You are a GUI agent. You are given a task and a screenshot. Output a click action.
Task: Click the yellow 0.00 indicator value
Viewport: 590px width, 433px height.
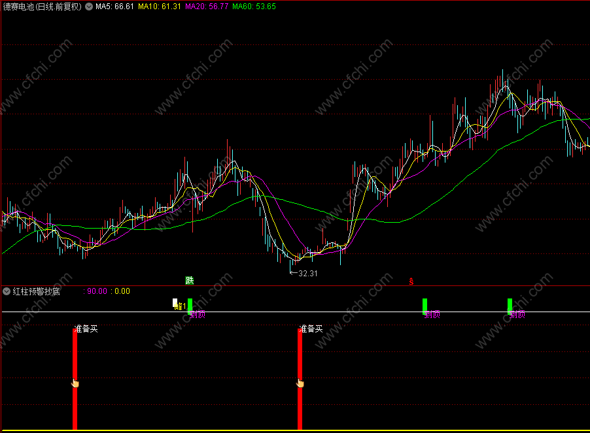[122, 291]
